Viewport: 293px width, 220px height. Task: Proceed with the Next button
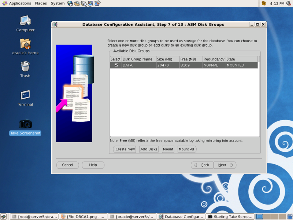[x=225, y=165]
